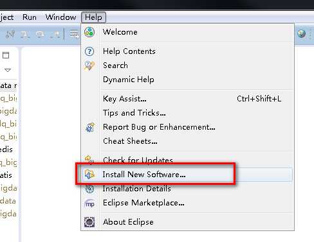The width and height of the screenshot is (314, 242).
Task: Click the About Eclipse logo icon
Action: click(x=89, y=222)
